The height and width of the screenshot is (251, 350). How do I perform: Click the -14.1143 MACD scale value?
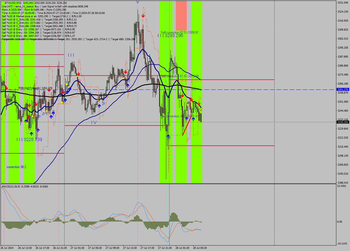coord(342,243)
